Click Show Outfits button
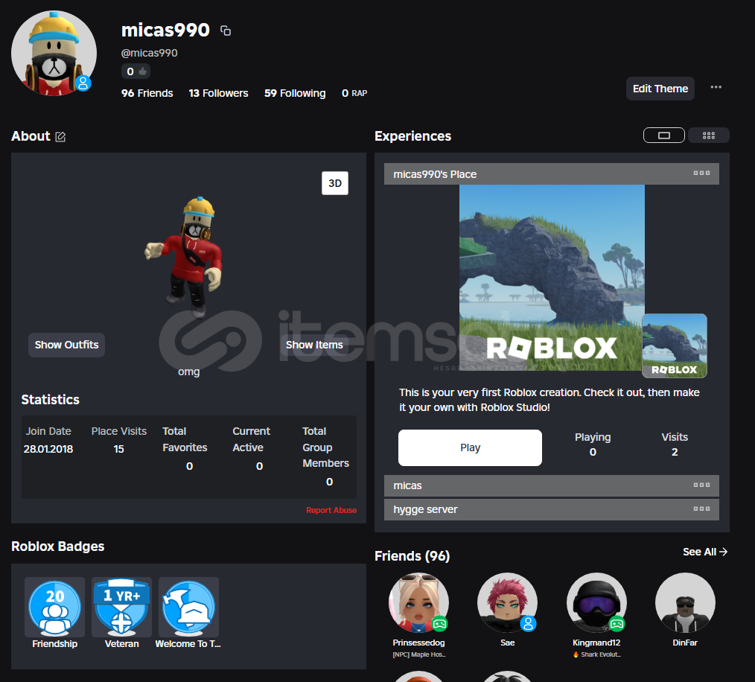755x682 pixels. (66, 345)
